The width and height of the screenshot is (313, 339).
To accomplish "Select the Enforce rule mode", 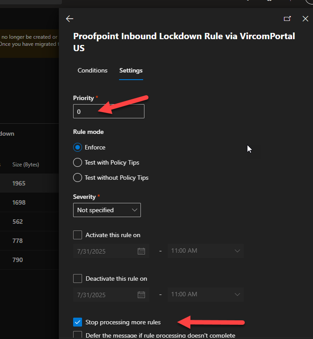I will click(78, 147).
